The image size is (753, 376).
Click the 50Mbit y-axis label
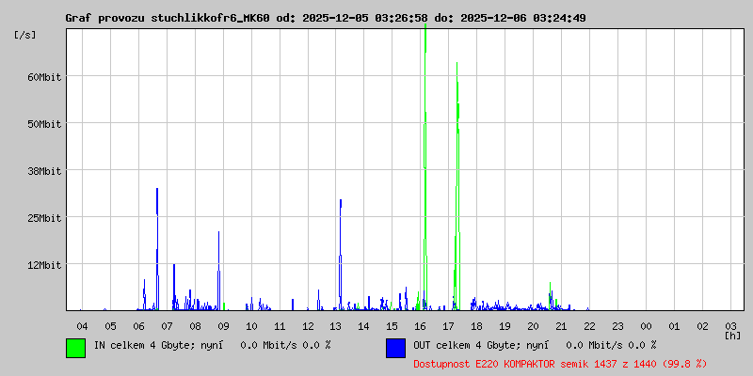click(43, 124)
